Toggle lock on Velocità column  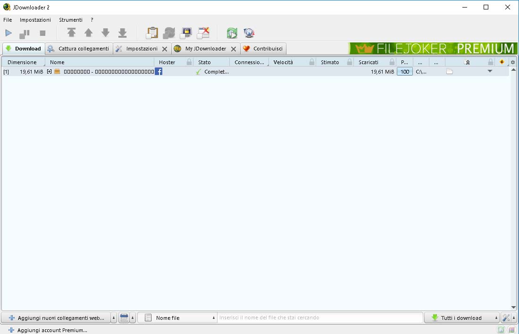312,62
